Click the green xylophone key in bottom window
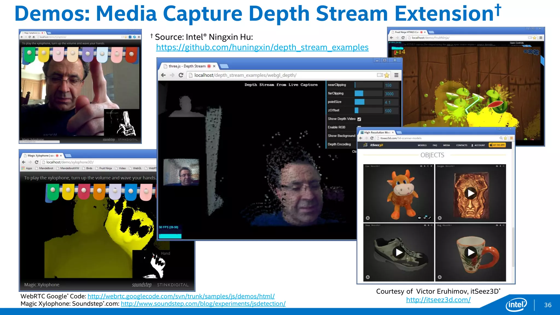Viewport: 560px width, 315px height. pos(53,192)
